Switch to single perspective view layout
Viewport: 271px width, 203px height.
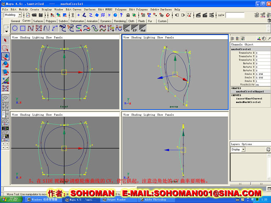point(5,98)
